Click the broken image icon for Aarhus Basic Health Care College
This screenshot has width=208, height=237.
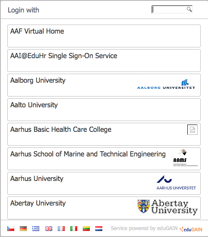(x=192, y=130)
